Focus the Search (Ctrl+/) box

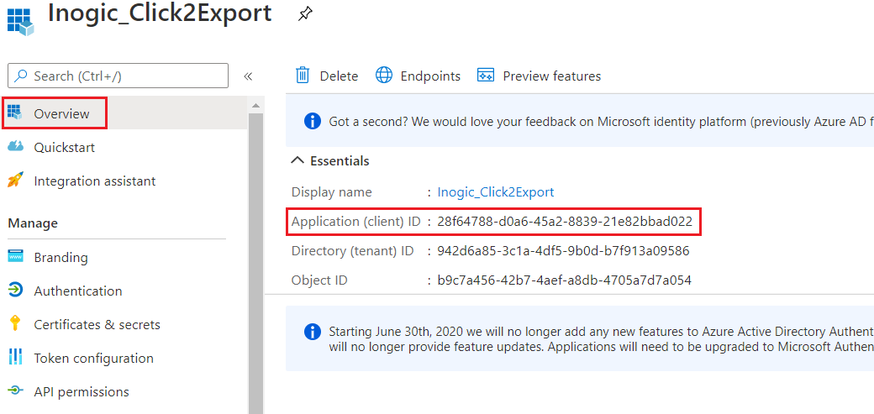(x=118, y=76)
